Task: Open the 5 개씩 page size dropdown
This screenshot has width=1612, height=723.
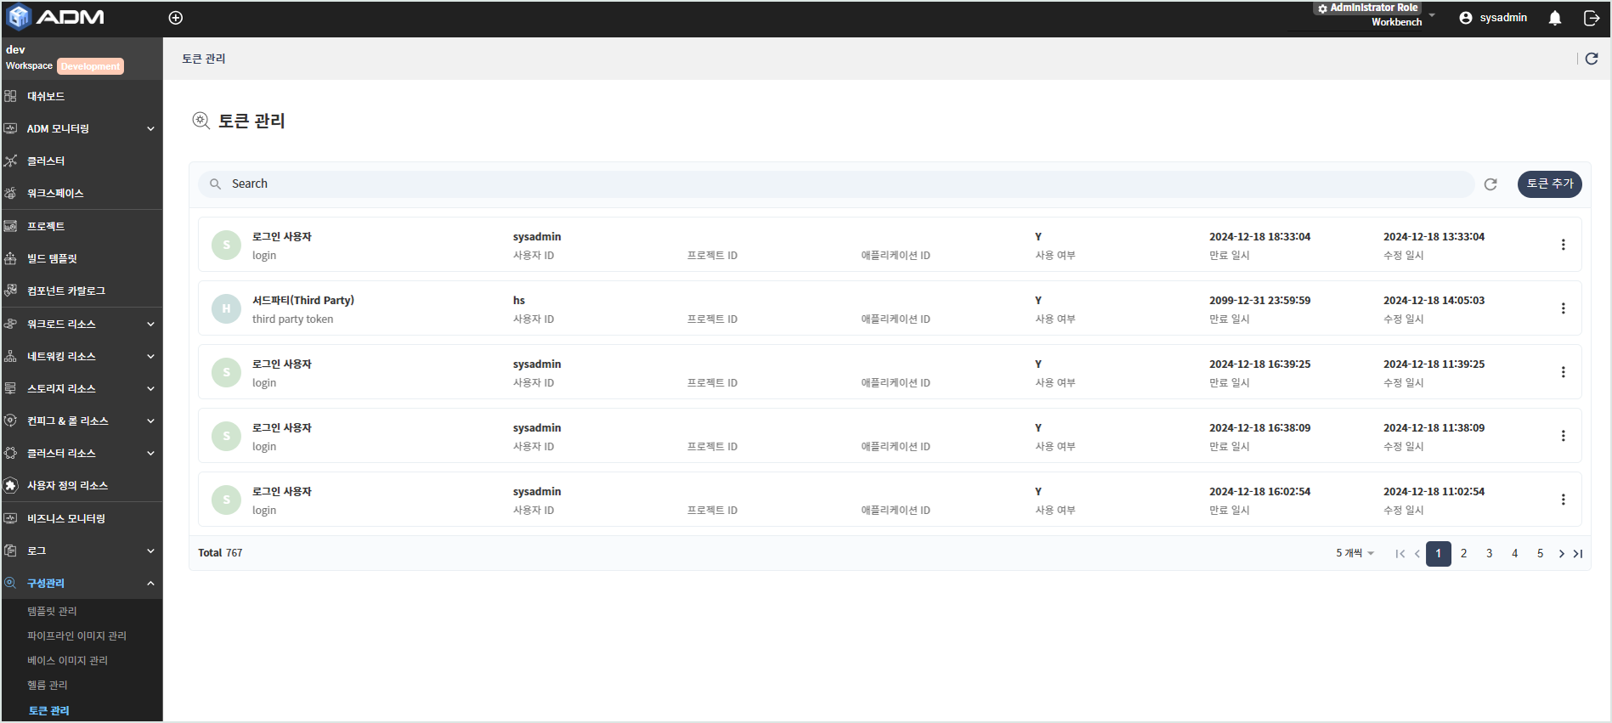Action: pyautogui.click(x=1355, y=553)
